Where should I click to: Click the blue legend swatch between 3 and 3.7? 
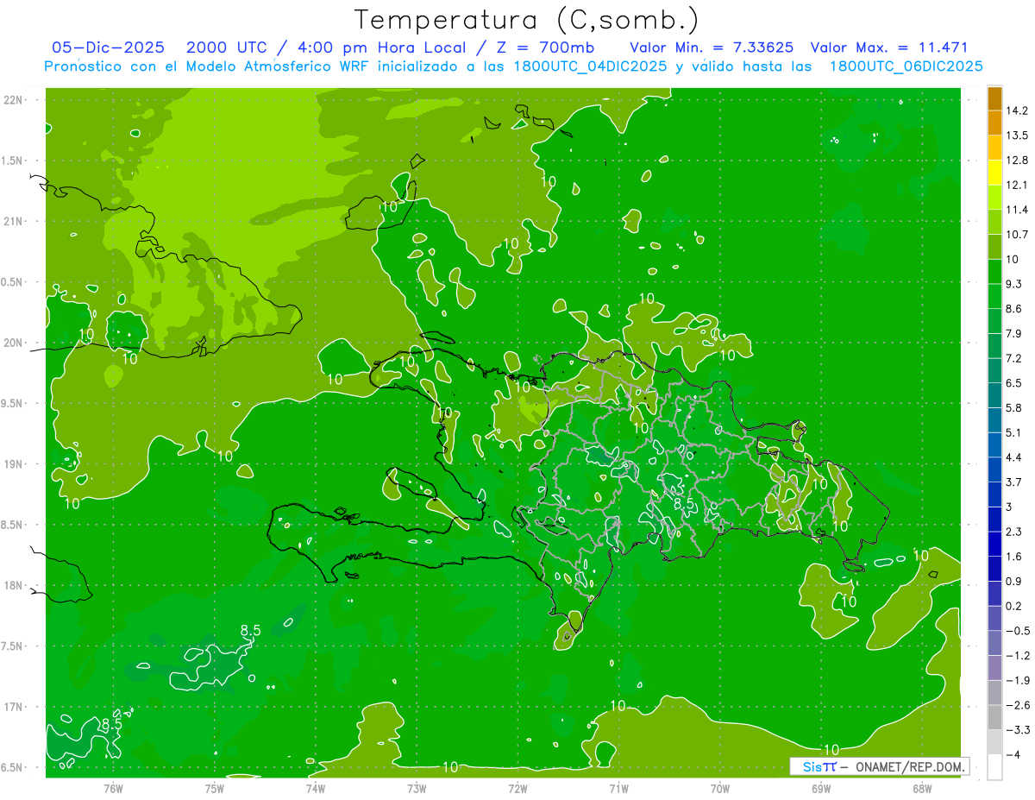pyautogui.click(x=994, y=494)
